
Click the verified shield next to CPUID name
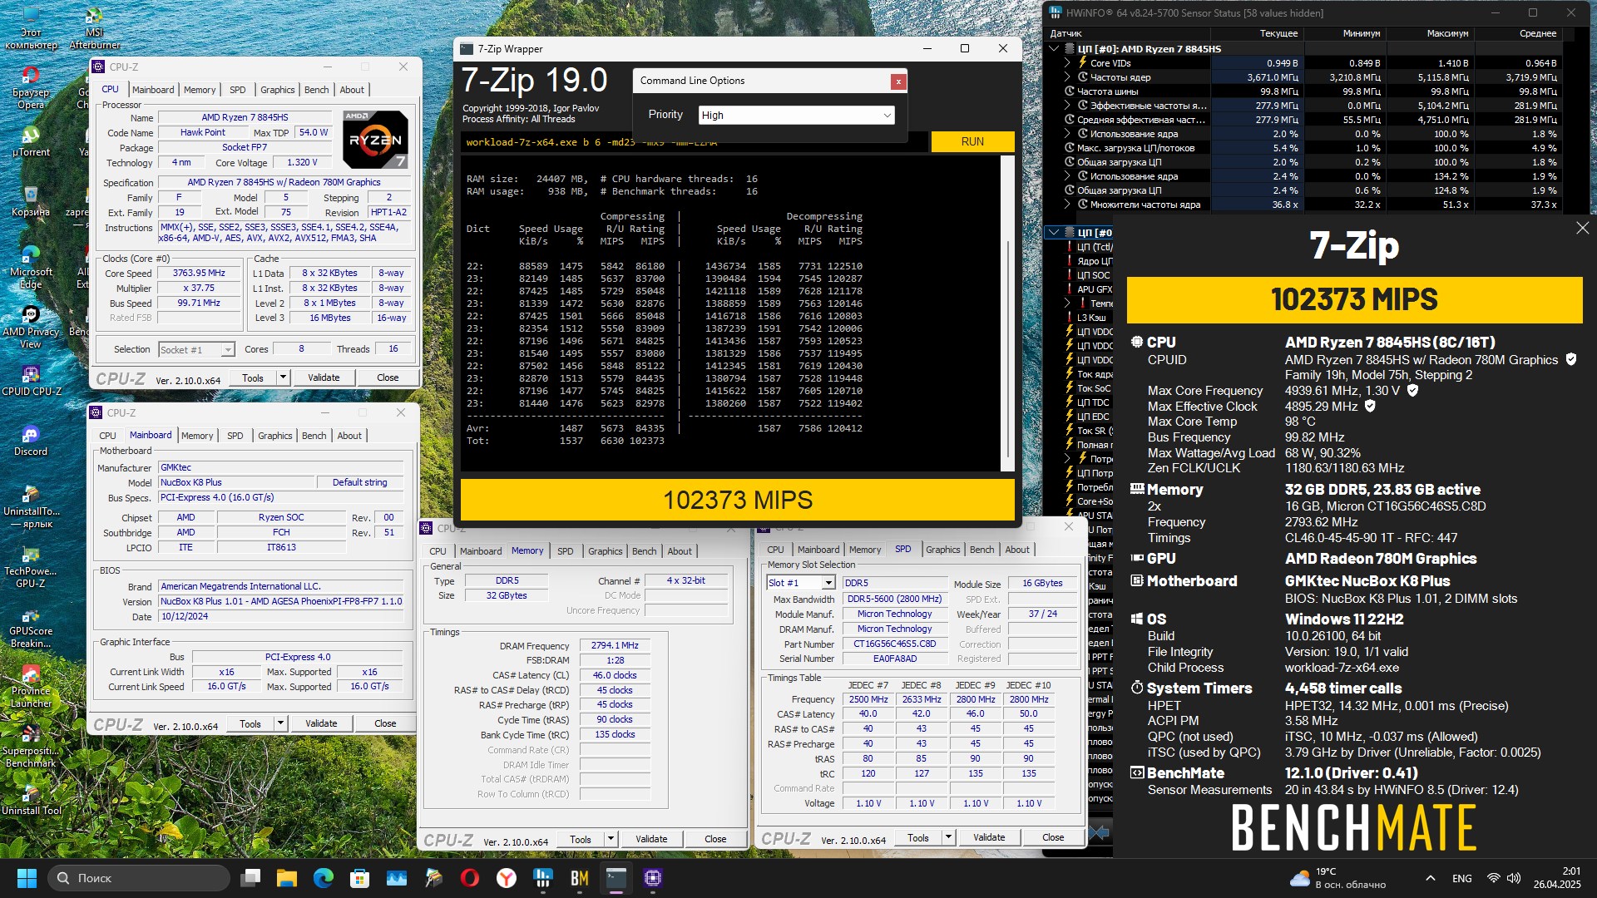click(1571, 359)
